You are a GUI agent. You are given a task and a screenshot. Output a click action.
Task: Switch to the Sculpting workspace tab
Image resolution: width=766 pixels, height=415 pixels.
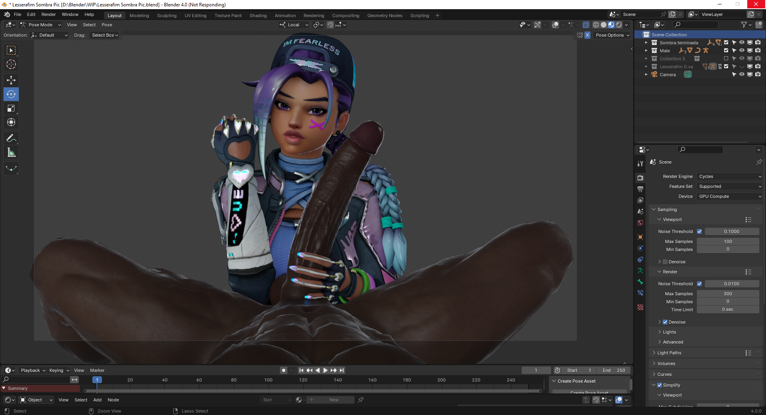pyautogui.click(x=167, y=16)
